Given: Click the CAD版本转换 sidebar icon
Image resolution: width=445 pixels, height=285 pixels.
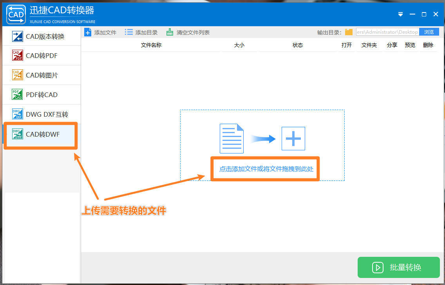Looking at the screenshot, I should point(17,36).
